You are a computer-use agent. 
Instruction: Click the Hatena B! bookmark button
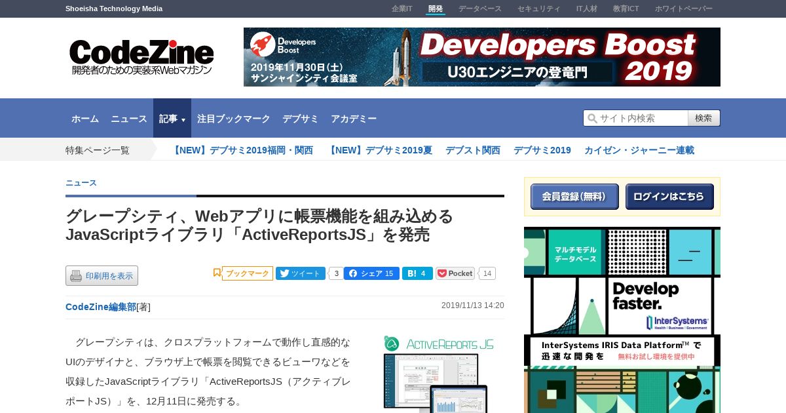(x=417, y=273)
